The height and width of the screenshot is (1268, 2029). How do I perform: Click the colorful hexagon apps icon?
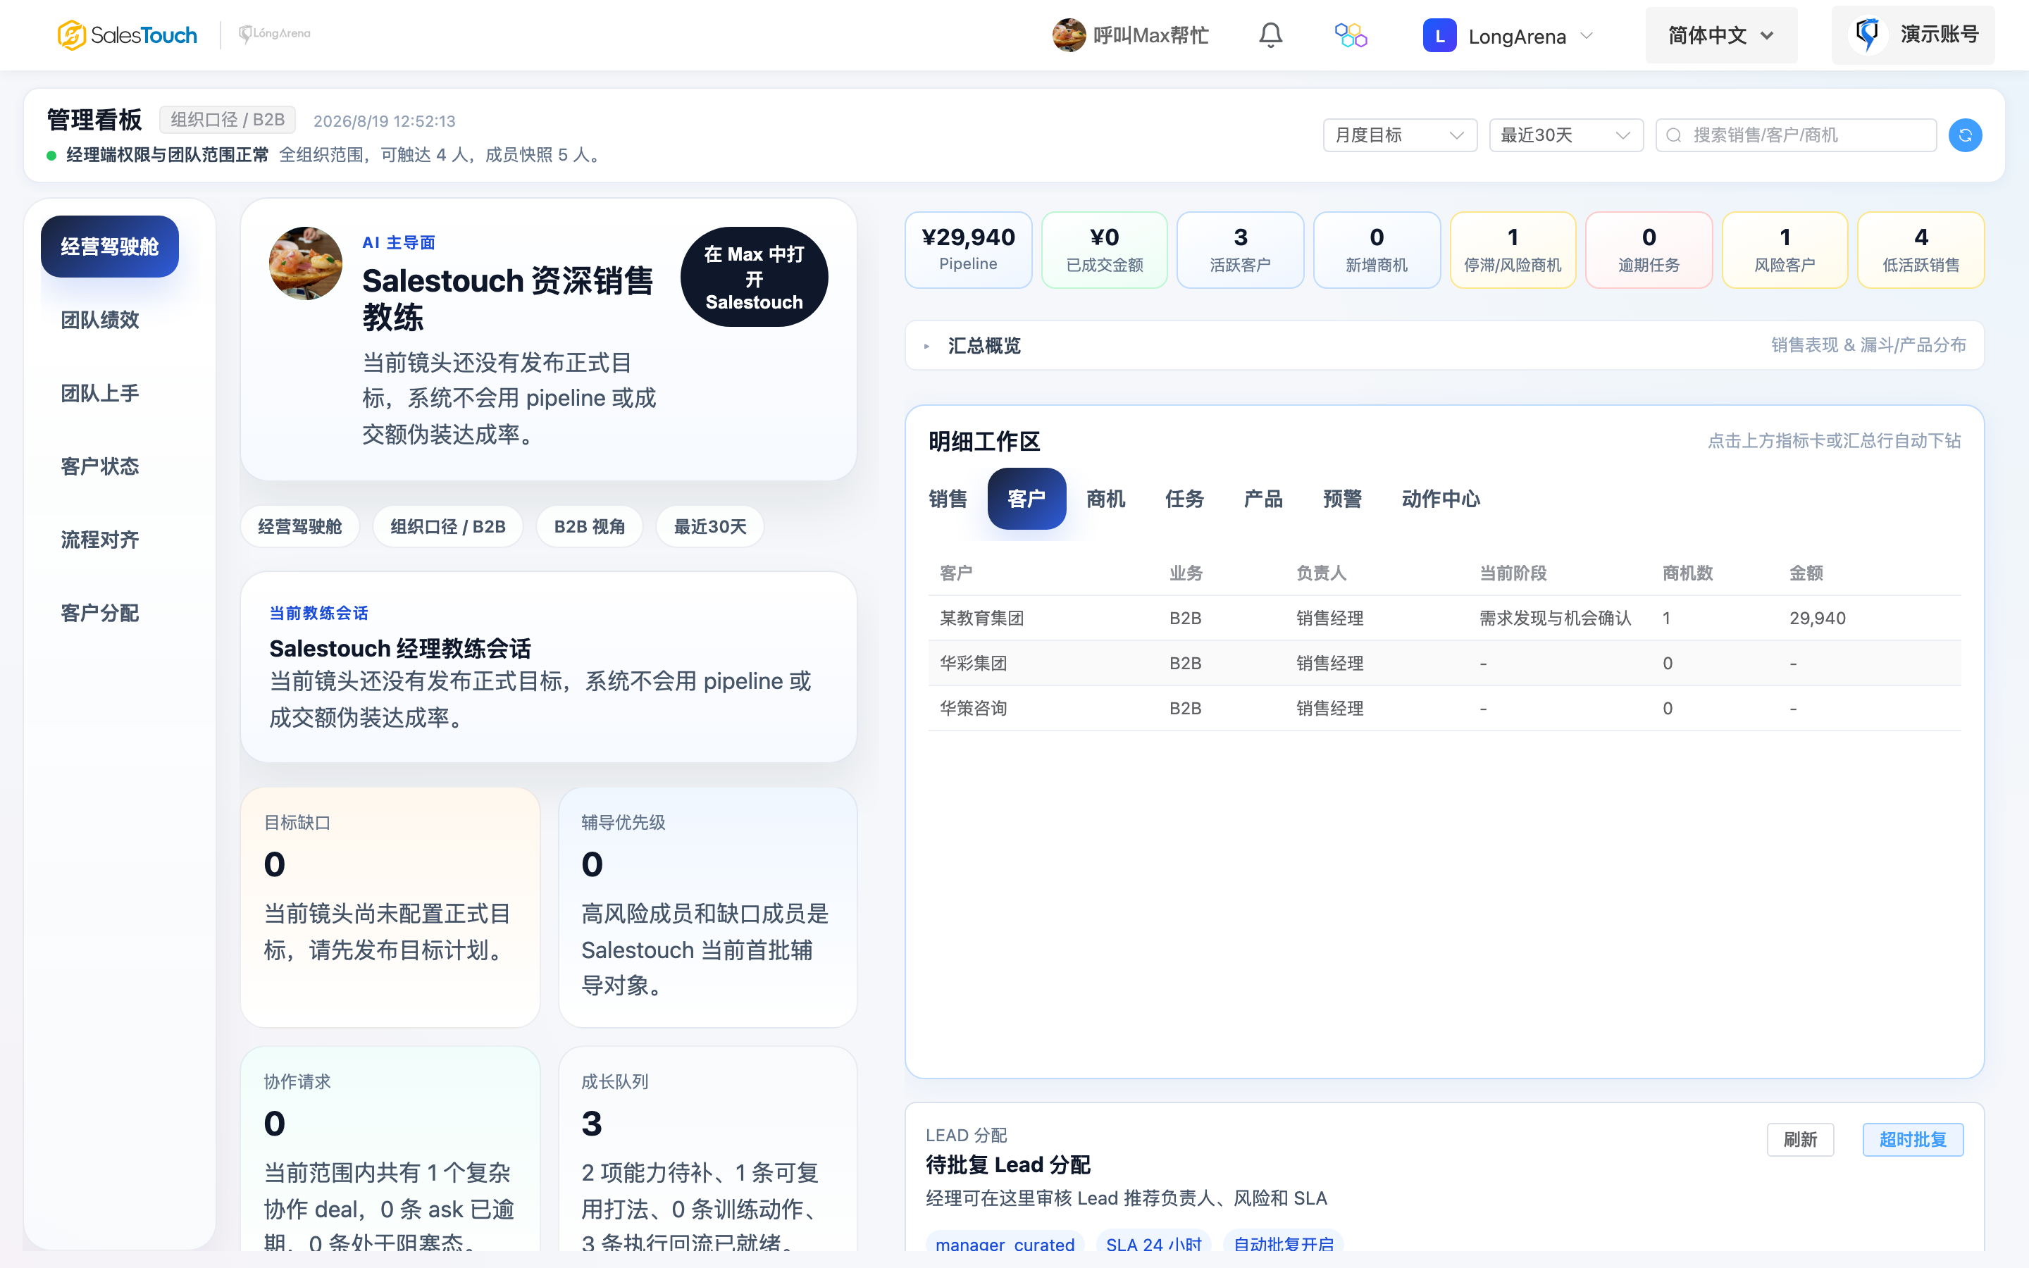[x=1351, y=35]
